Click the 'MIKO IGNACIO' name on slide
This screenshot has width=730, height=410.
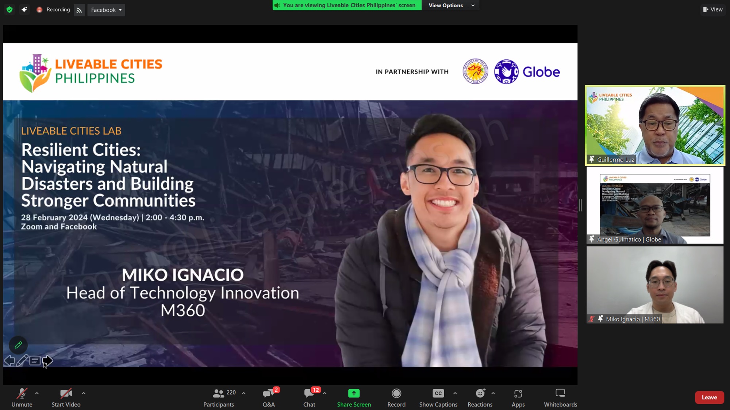(x=182, y=275)
